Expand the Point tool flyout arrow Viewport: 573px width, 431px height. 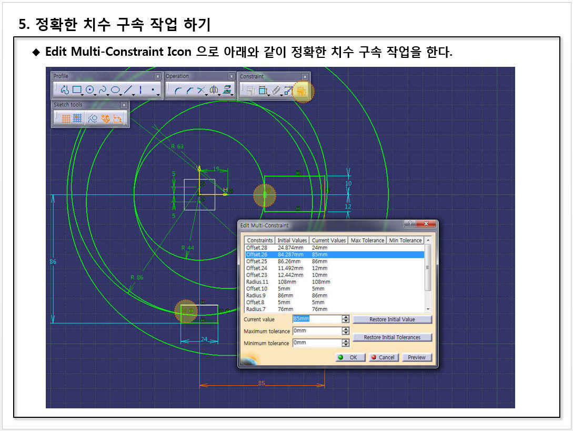[x=159, y=95]
